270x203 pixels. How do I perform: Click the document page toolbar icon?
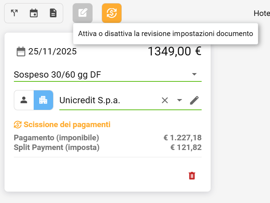pyautogui.click(x=53, y=13)
